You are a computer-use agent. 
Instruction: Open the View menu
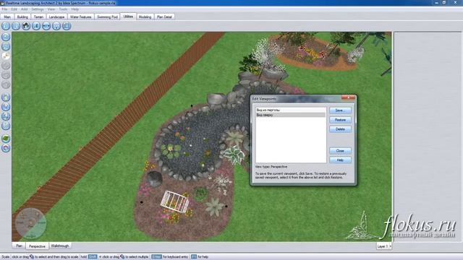pyautogui.click(x=51, y=9)
